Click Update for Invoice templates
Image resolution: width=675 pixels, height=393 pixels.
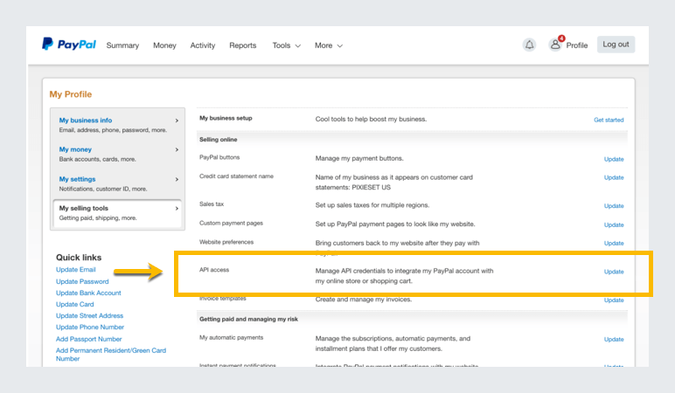point(614,300)
